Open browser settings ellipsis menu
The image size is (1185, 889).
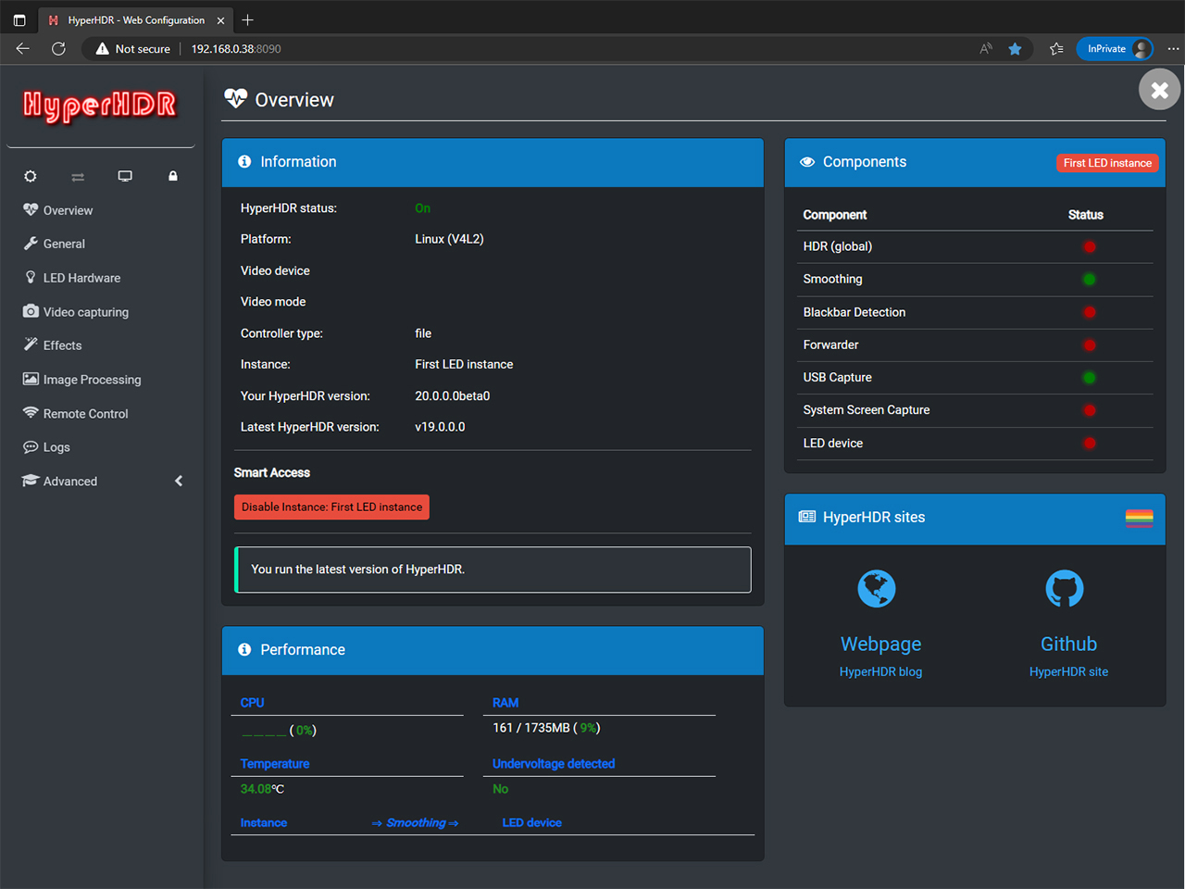tap(1173, 49)
